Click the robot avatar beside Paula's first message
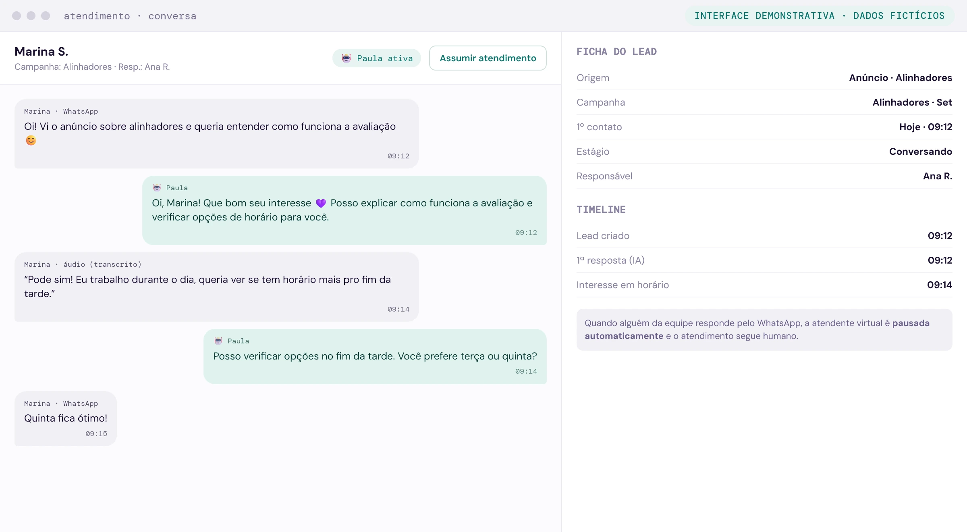Image resolution: width=967 pixels, height=532 pixels. tap(157, 188)
